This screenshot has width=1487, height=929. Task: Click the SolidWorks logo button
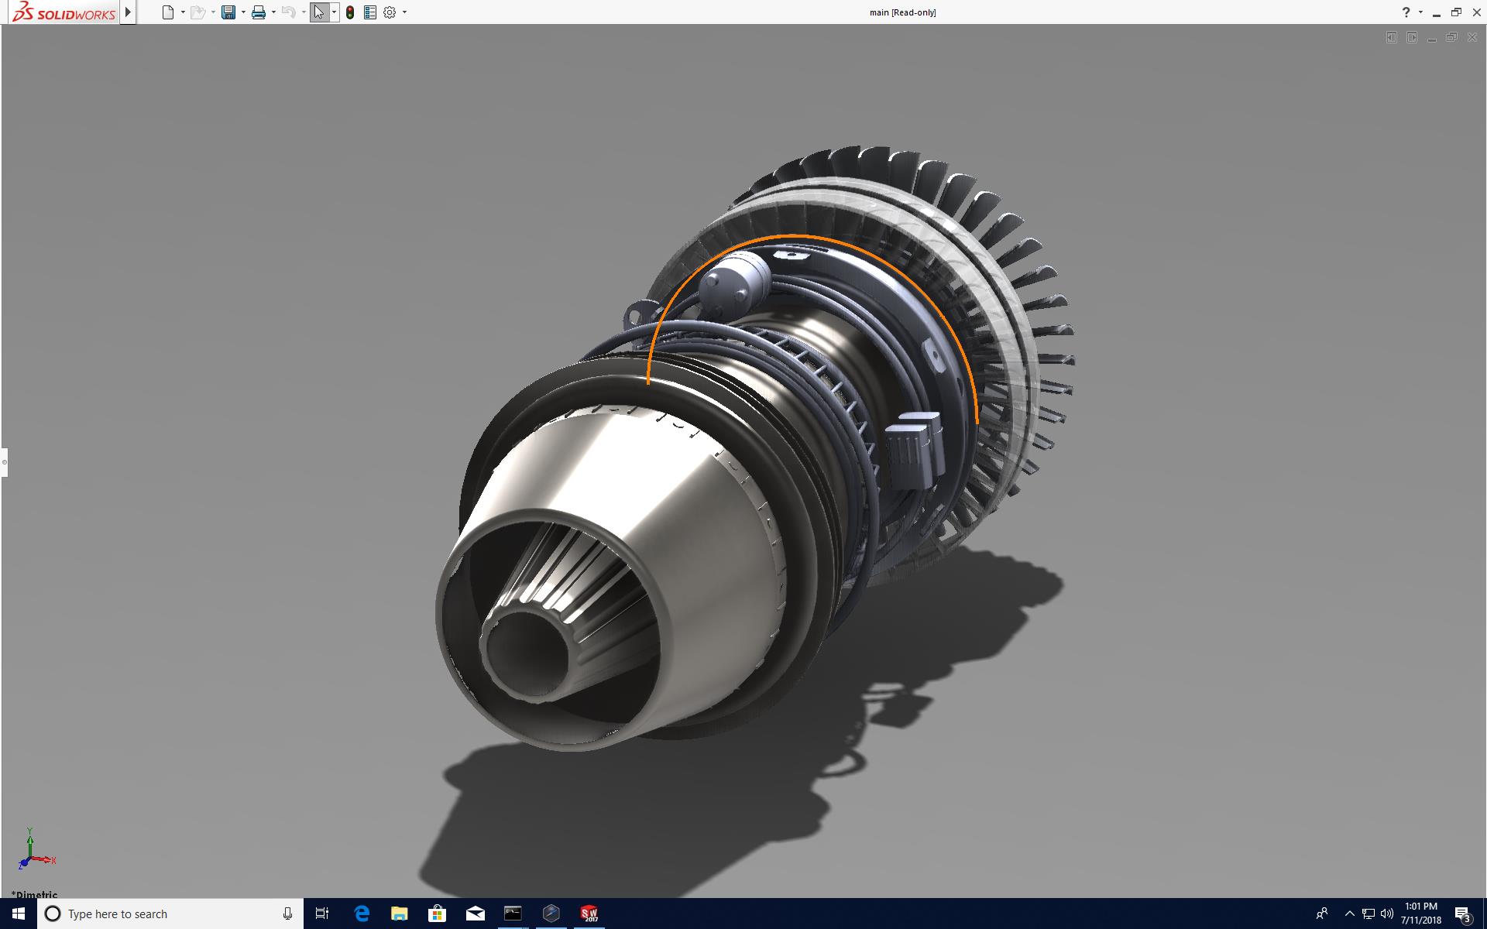64,12
